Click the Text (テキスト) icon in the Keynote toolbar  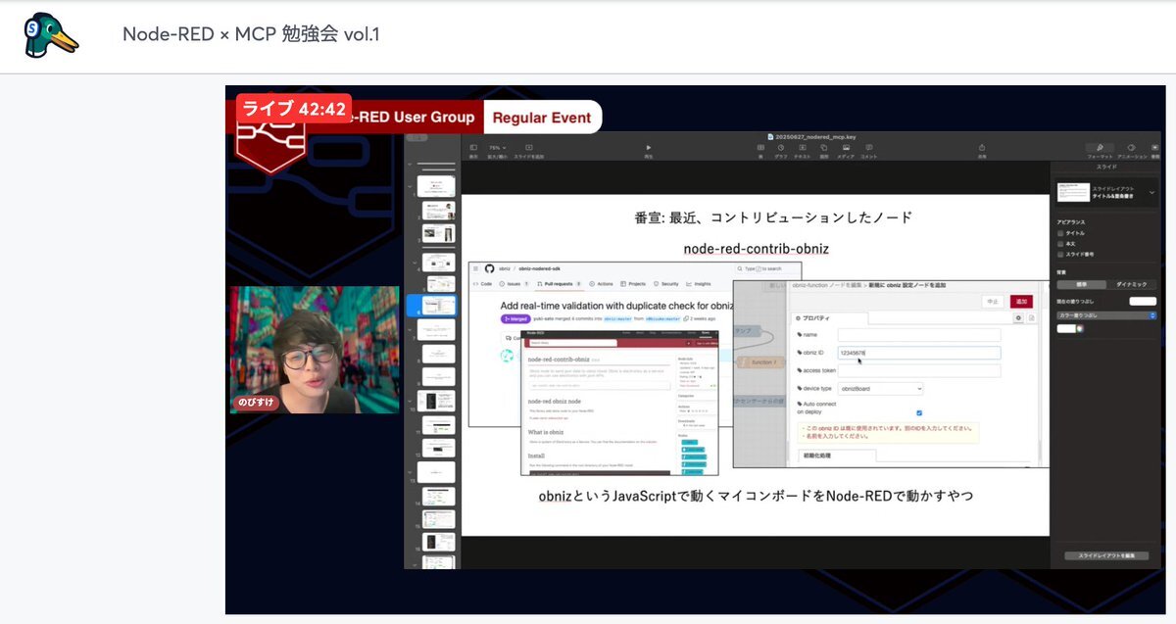click(x=803, y=148)
